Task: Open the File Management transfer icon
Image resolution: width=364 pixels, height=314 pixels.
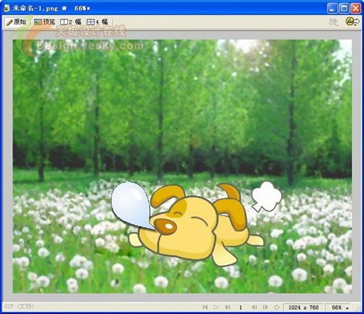Action: point(334,22)
